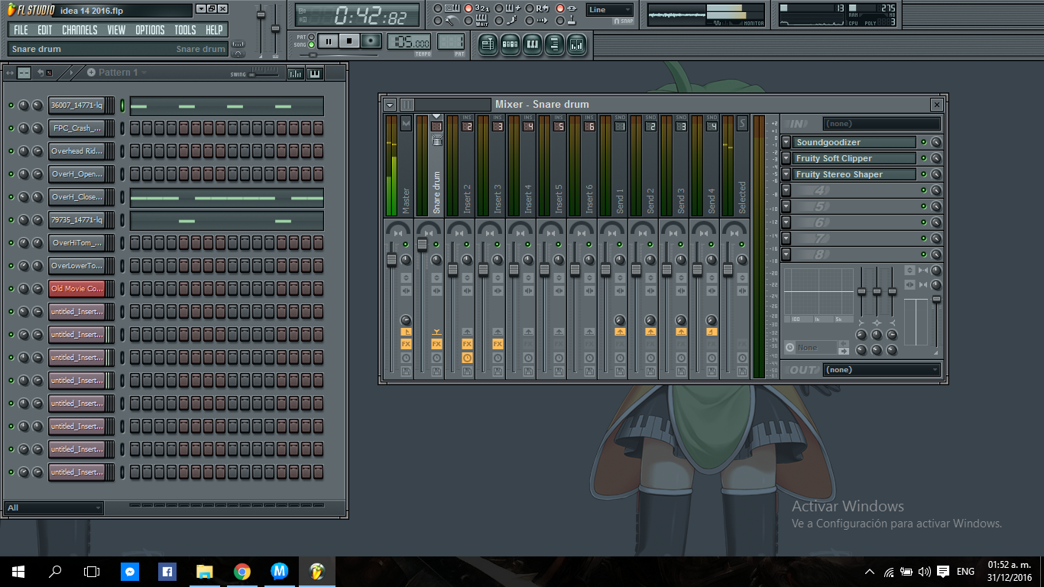Open the TOOLS menu
The height and width of the screenshot is (587, 1044).
click(x=185, y=30)
